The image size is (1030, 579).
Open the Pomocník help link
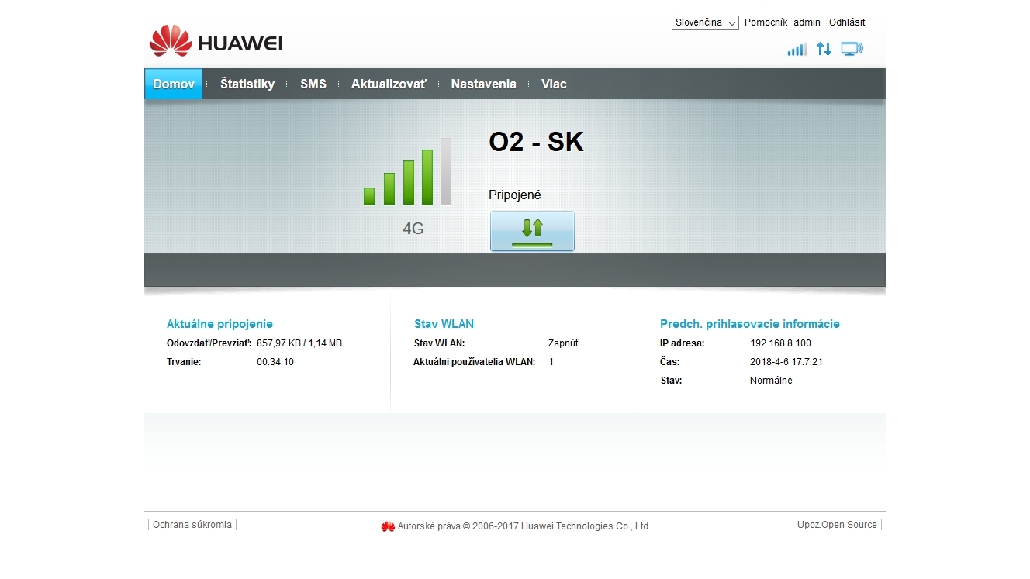pyautogui.click(x=766, y=22)
